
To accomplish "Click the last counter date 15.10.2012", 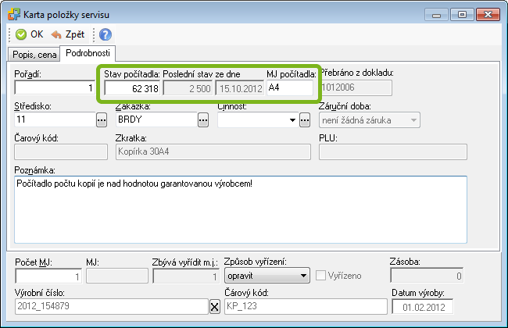I will [x=240, y=88].
